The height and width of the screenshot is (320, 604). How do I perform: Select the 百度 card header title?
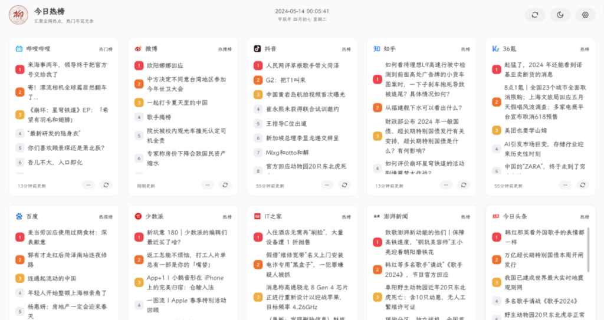click(x=32, y=216)
